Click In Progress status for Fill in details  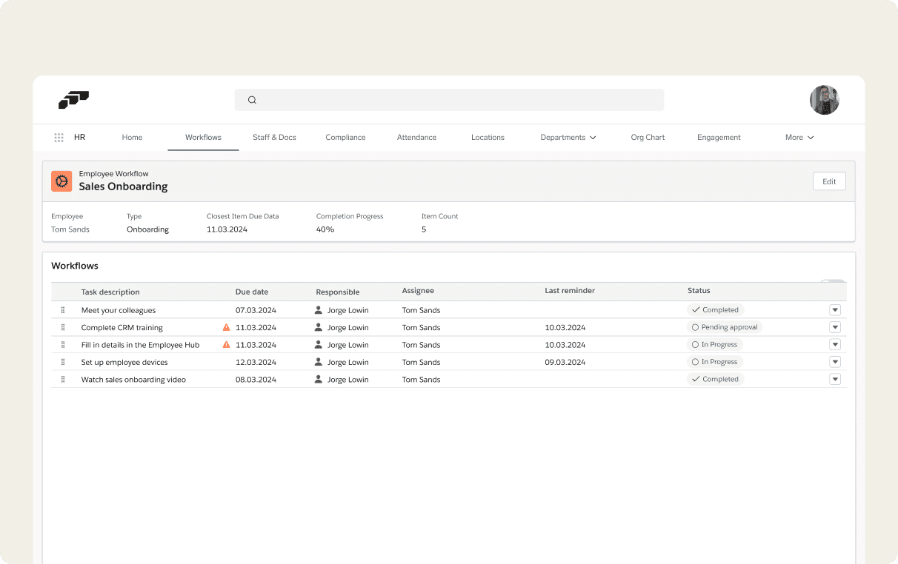click(715, 344)
